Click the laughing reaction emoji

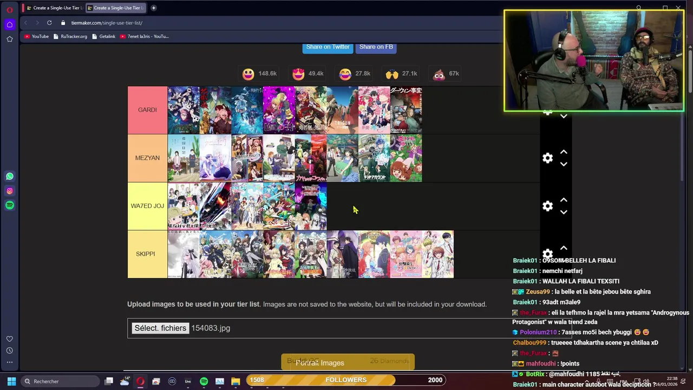(345, 74)
